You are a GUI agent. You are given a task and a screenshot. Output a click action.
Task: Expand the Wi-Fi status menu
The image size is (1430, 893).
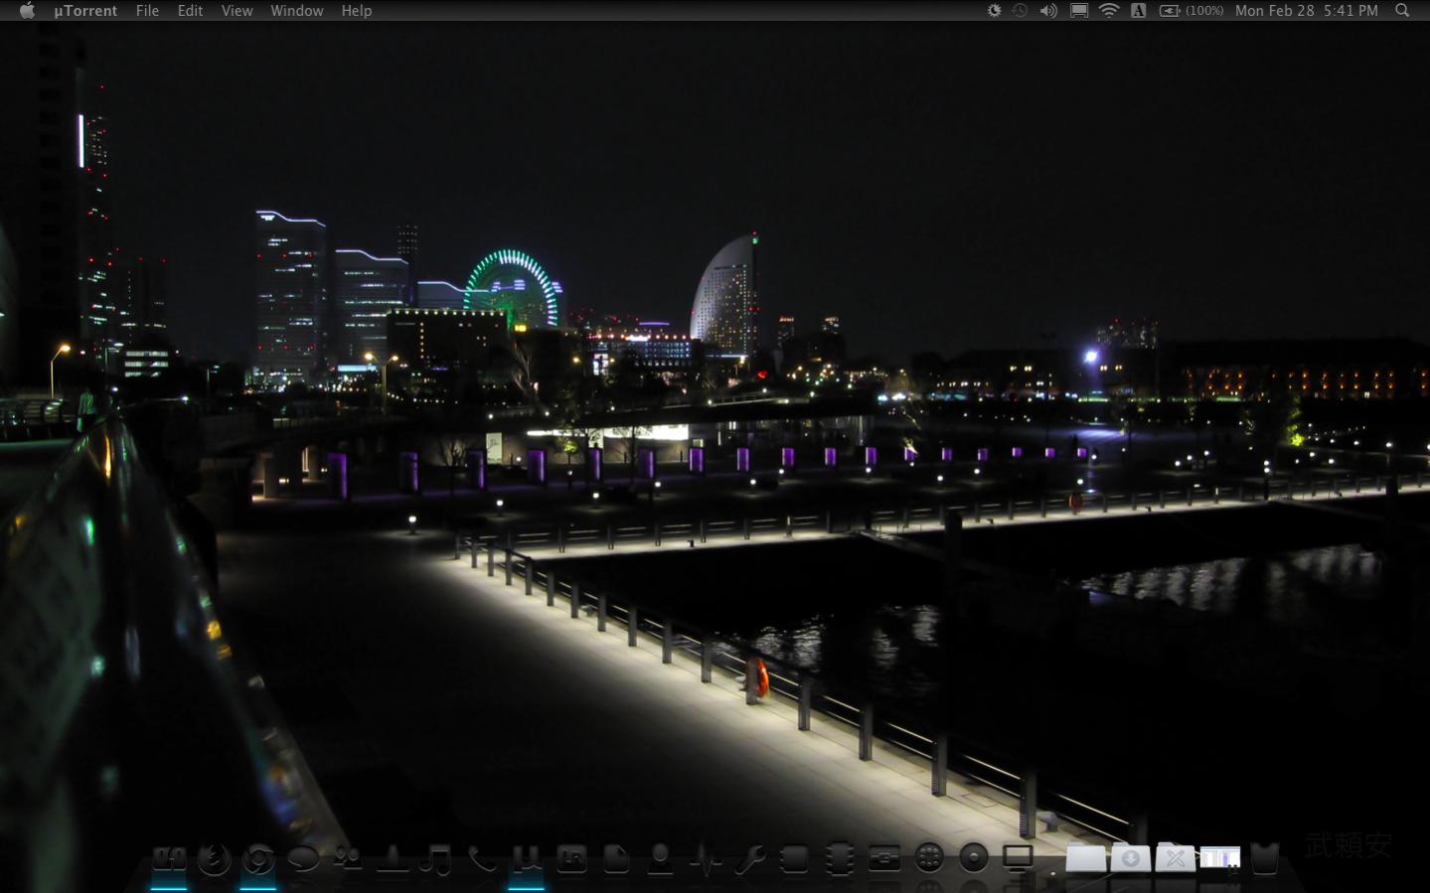(1109, 11)
